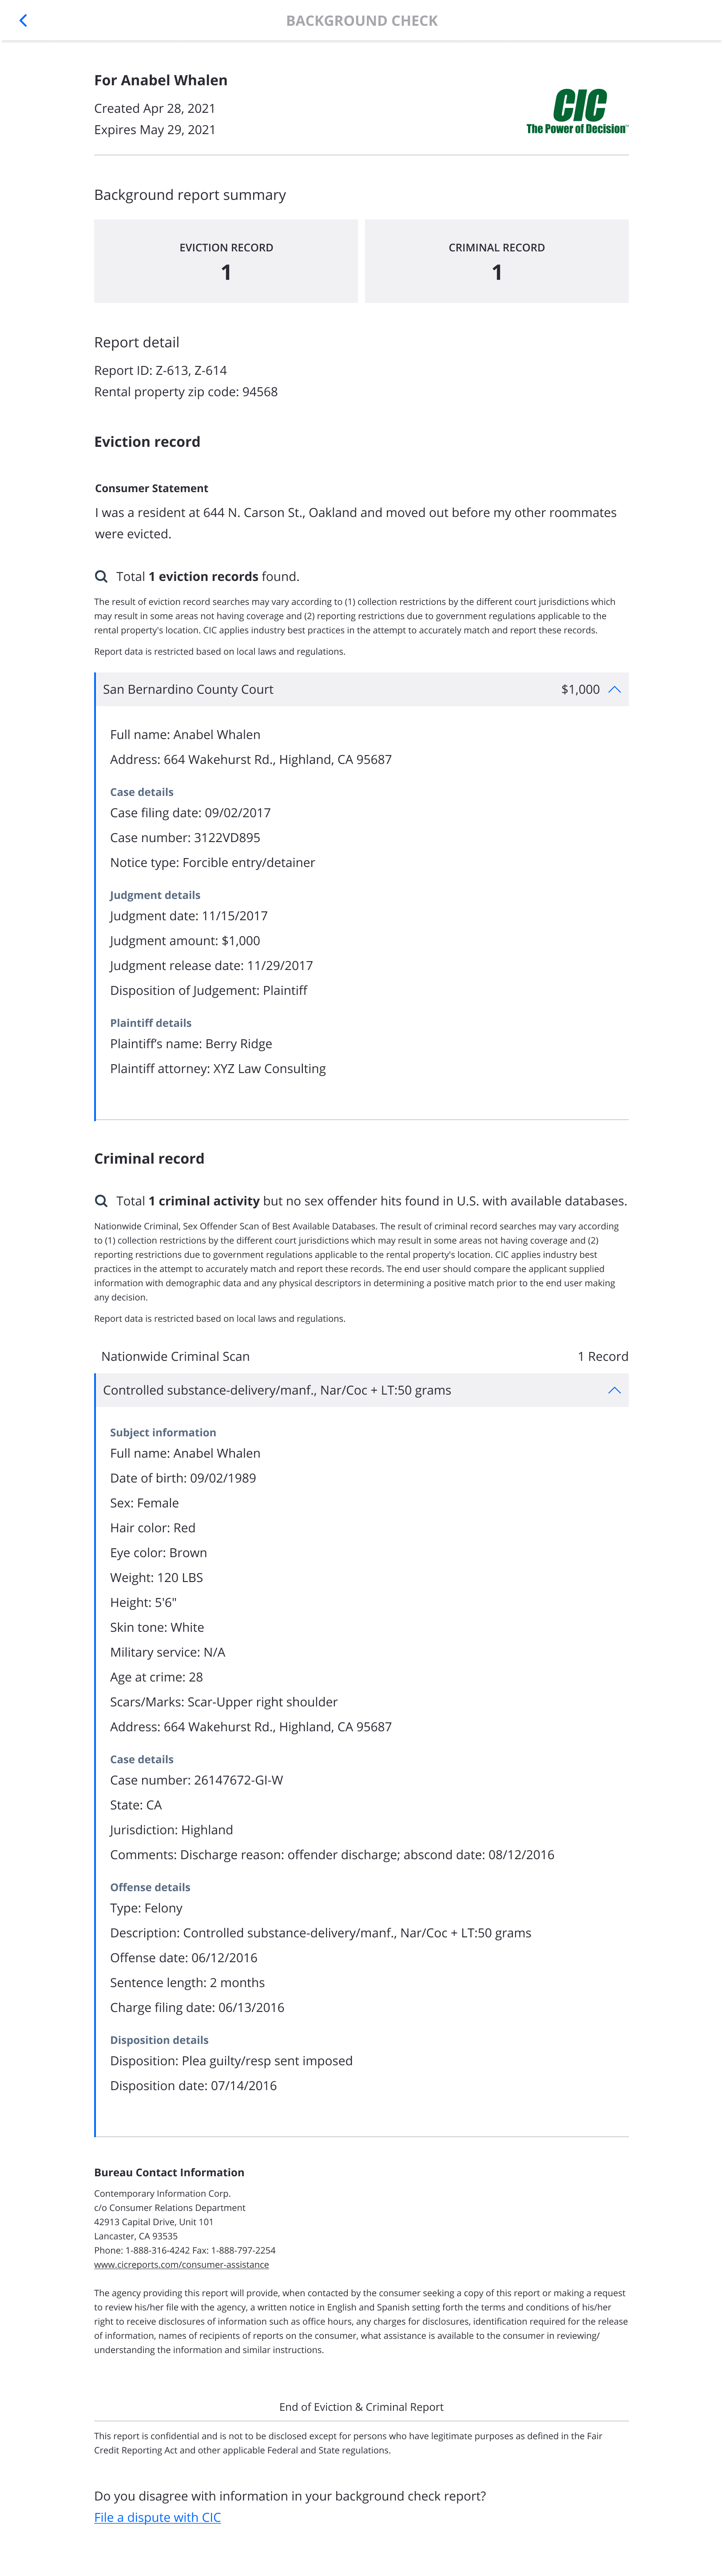Collapse the San Bernardino County Court record
The width and height of the screenshot is (723, 2576).
(615, 689)
